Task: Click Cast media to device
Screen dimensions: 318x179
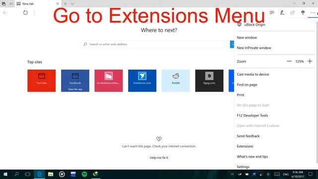Action: 253,74
